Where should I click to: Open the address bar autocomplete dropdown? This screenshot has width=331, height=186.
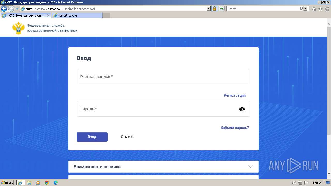(x=209, y=9)
